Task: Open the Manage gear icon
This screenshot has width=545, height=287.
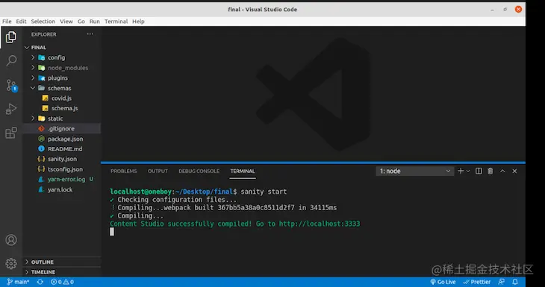Action: (x=11, y=263)
